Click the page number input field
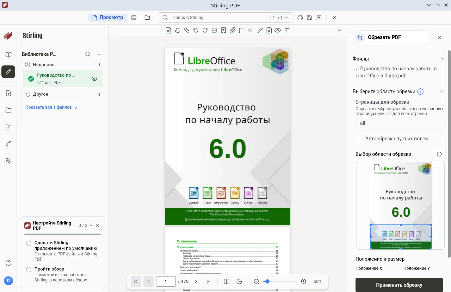This screenshot has height=292, width=451. [166, 281]
